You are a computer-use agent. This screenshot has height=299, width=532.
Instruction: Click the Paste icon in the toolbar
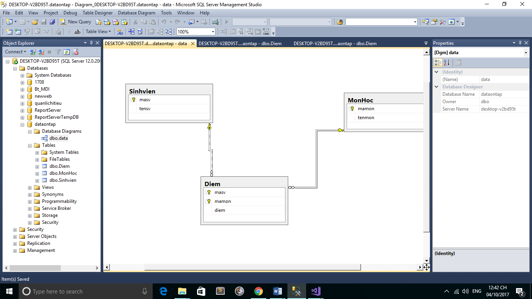tap(153, 22)
